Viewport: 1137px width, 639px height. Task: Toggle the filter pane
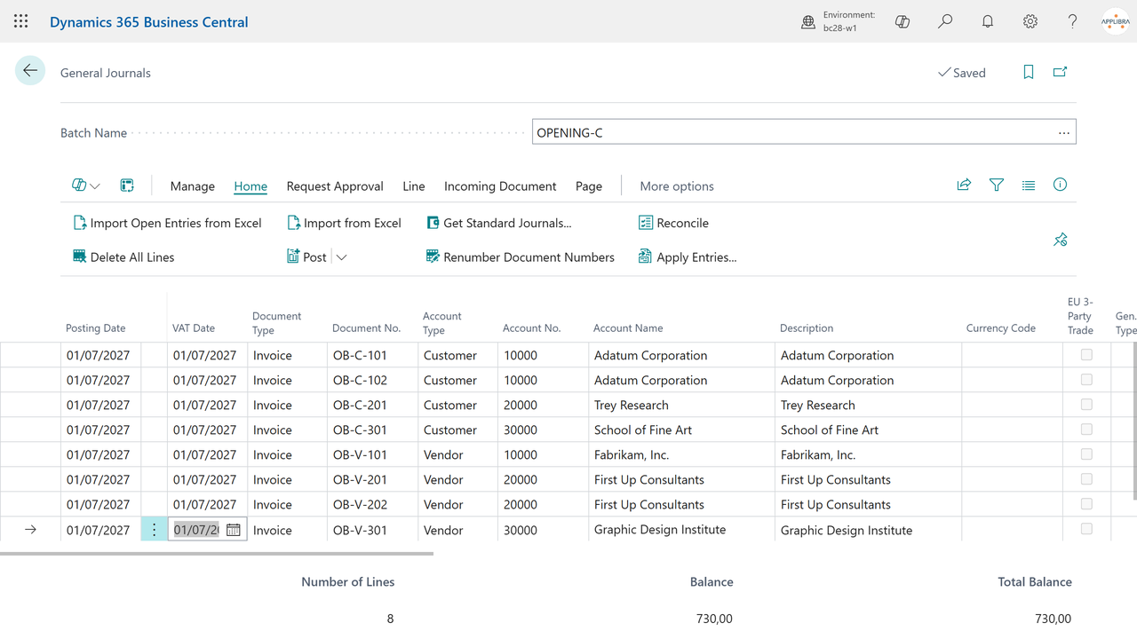pyautogui.click(x=997, y=185)
